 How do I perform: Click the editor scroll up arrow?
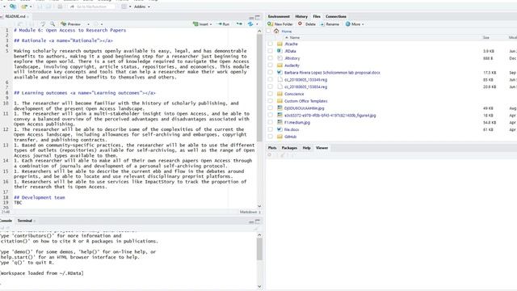259,31
